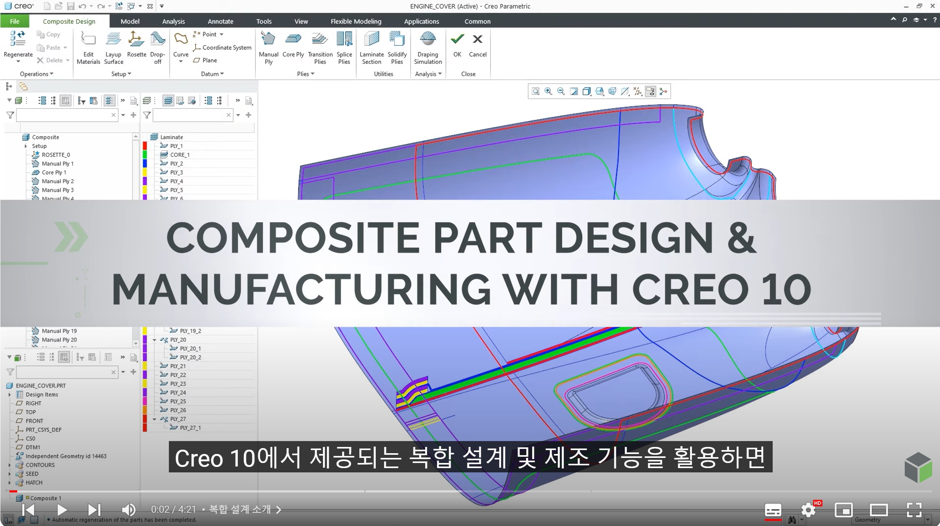The image size is (940, 526).
Task: Mute the video volume
Action: [129, 510]
